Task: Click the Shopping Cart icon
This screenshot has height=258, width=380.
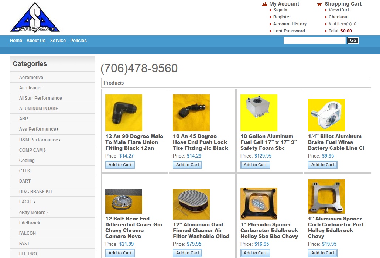Action: (x=320, y=4)
